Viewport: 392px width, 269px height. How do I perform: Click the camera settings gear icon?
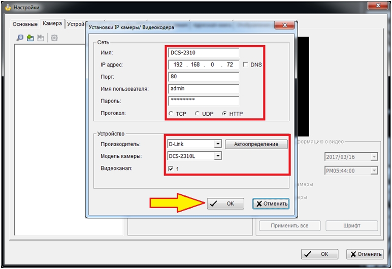click(x=54, y=38)
